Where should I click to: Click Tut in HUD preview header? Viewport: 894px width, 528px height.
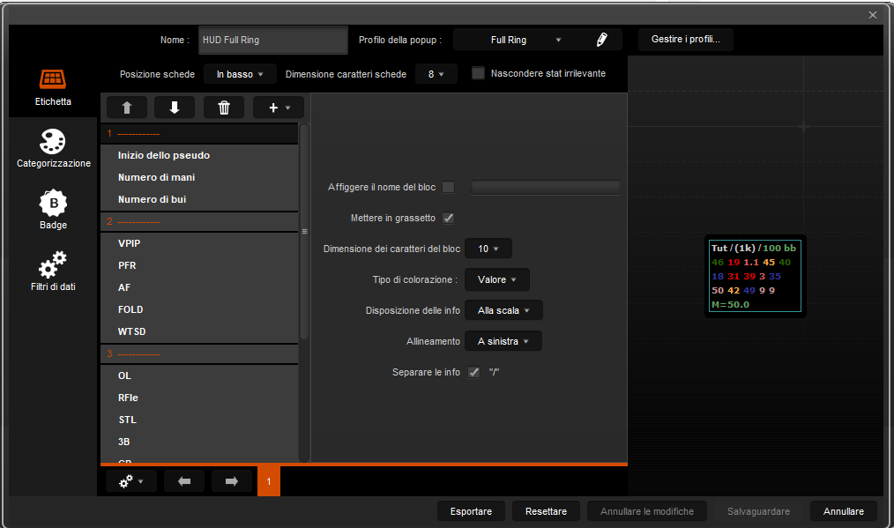[x=719, y=248]
